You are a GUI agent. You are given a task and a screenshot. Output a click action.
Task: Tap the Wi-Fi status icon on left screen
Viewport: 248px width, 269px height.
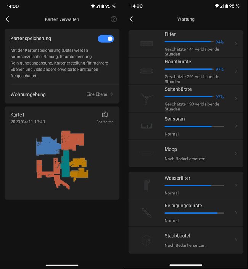coord(93,6)
